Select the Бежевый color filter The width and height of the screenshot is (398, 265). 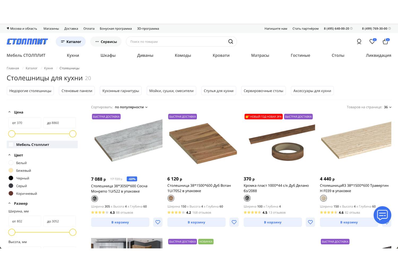click(x=11, y=171)
